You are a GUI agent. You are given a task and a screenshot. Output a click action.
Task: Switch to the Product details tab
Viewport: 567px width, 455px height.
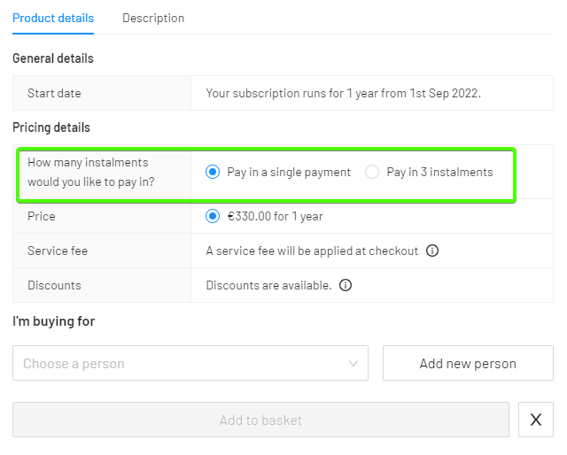pyautogui.click(x=53, y=18)
